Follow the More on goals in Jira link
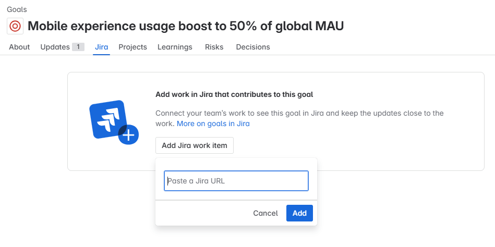Image resolution: width=495 pixels, height=247 pixels. 213,123
